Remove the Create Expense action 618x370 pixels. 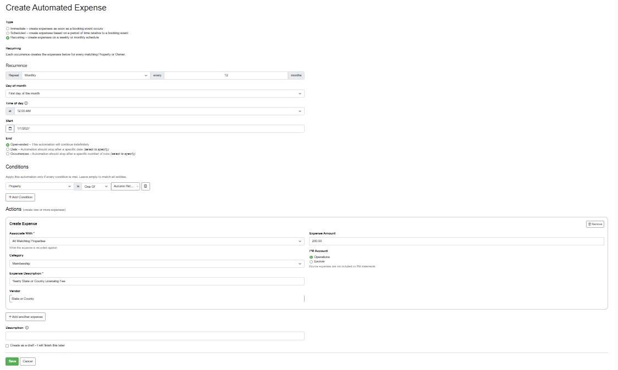point(595,224)
